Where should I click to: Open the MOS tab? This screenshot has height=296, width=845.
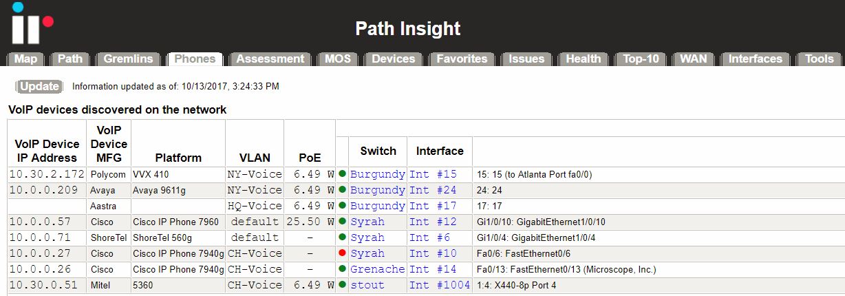(x=338, y=59)
